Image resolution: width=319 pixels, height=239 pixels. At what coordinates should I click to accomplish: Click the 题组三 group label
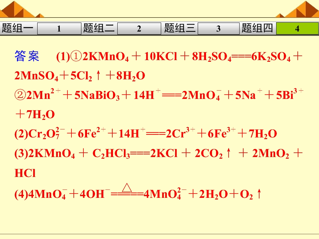pyautogui.click(x=180, y=28)
